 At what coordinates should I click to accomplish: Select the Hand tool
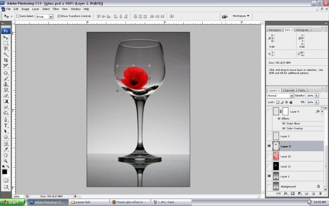pyautogui.click(x=5, y=155)
